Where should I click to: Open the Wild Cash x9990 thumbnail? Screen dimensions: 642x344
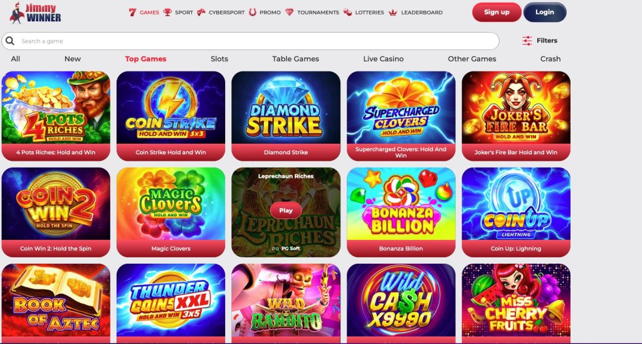tap(401, 300)
